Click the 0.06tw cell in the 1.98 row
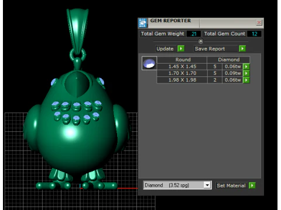The image size is (281, 210). [232, 80]
